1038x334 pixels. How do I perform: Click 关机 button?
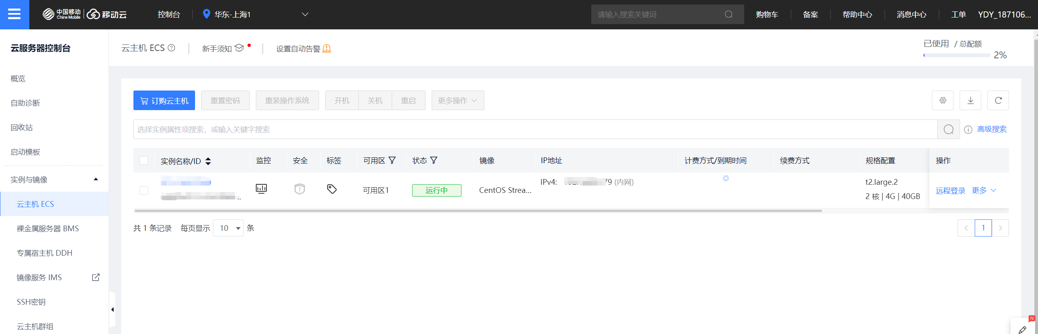(375, 100)
